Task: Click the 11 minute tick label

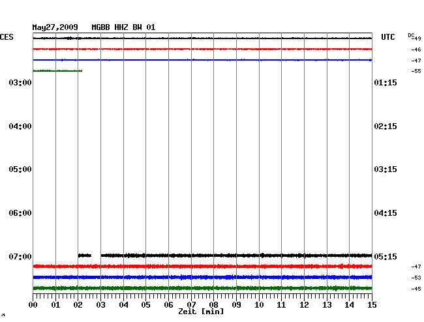Action: point(282,305)
